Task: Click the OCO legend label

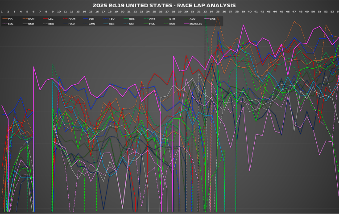Action: coord(31,23)
